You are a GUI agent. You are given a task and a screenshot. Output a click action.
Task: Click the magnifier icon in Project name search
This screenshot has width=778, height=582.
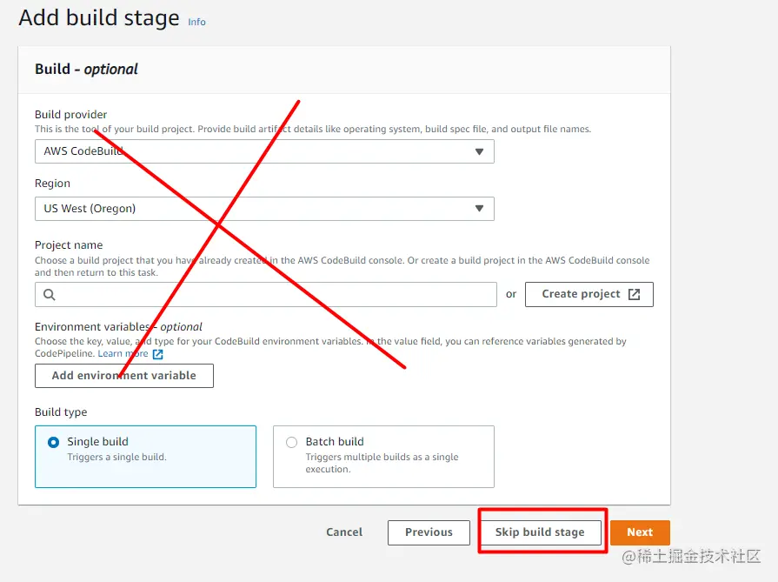tap(49, 295)
